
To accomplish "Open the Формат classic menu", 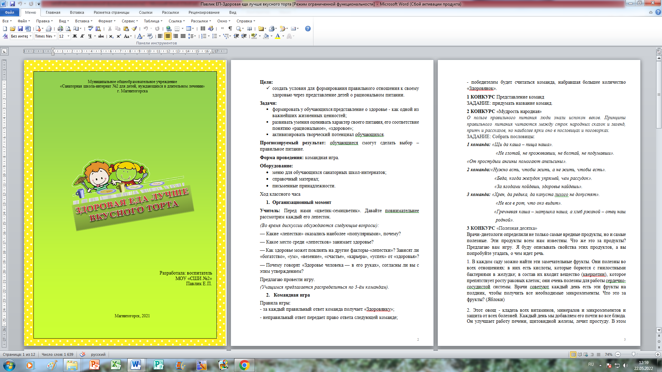I will pyautogui.click(x=107, y=21).
